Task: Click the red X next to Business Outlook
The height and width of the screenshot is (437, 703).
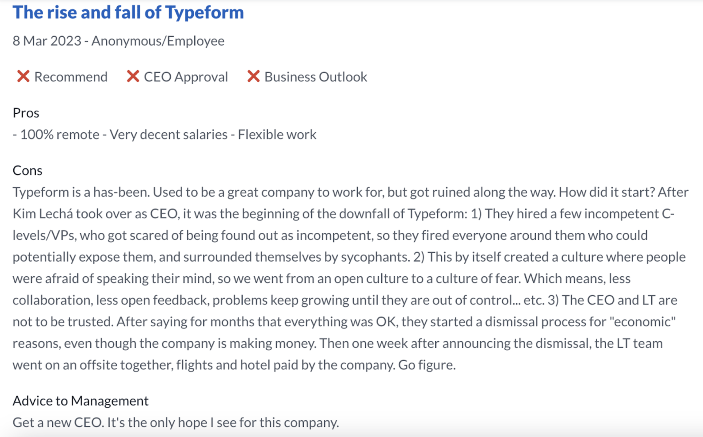Action: tap(253, 76)
